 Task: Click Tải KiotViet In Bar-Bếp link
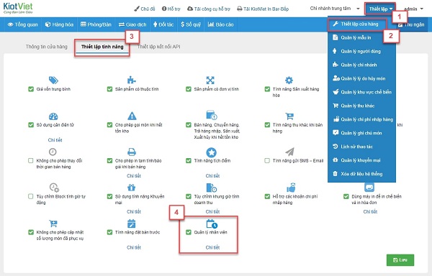[263, 9]
